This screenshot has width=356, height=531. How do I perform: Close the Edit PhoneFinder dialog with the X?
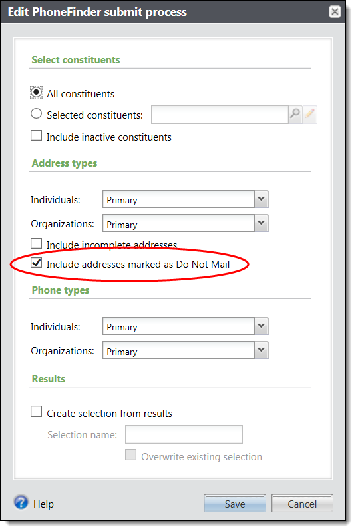334,12
